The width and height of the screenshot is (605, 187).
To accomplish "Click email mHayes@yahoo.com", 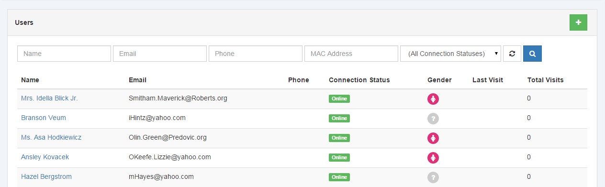I will [161, 176].
